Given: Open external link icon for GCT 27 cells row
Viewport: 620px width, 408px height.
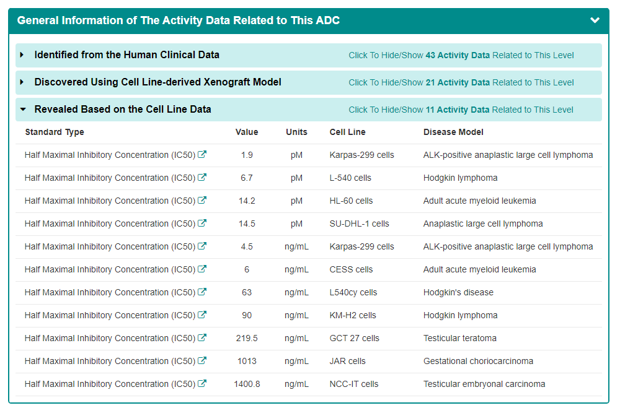Looking at the screenshot, I should (x=202, y=338).
